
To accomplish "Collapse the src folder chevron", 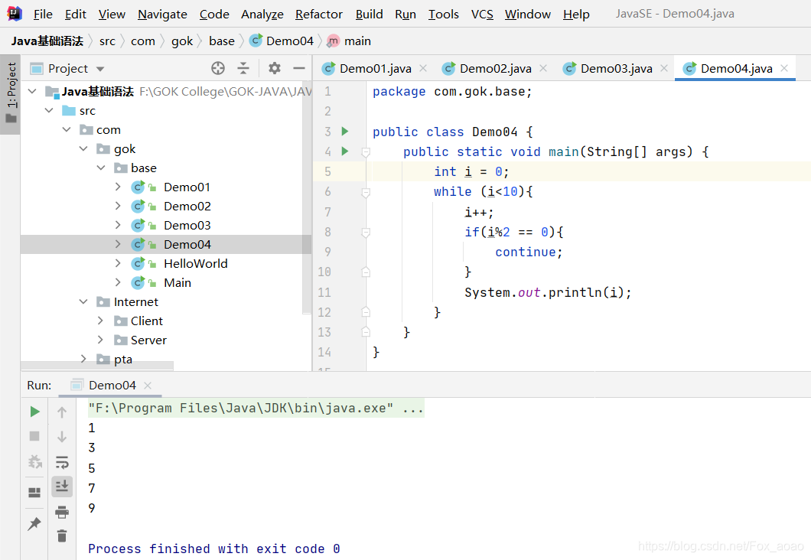I will [x=49, y=111].
